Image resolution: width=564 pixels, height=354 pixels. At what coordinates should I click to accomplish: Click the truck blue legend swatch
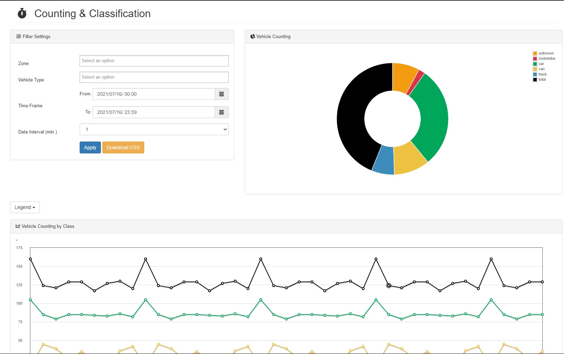(x=535, y=74)
